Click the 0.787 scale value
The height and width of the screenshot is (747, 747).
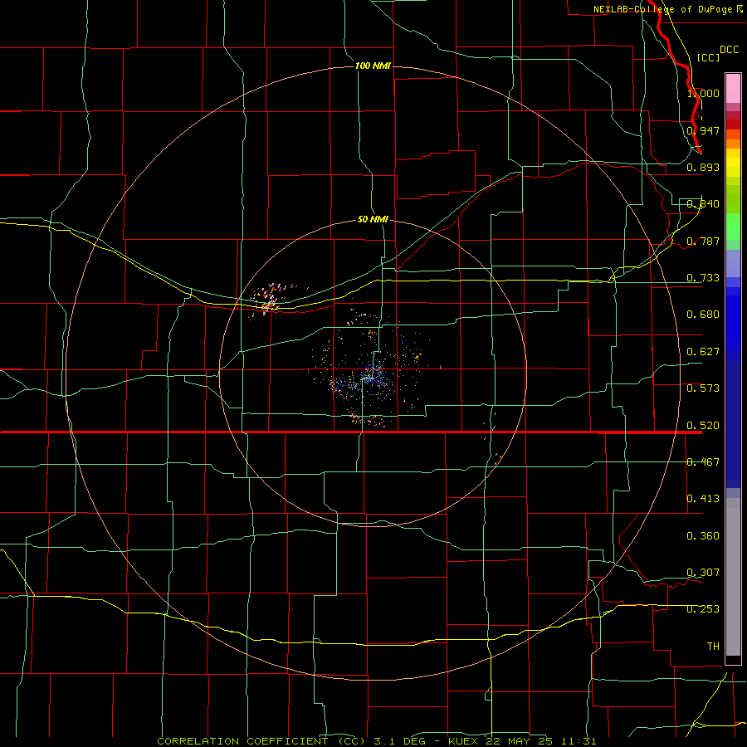click(703, 241)
